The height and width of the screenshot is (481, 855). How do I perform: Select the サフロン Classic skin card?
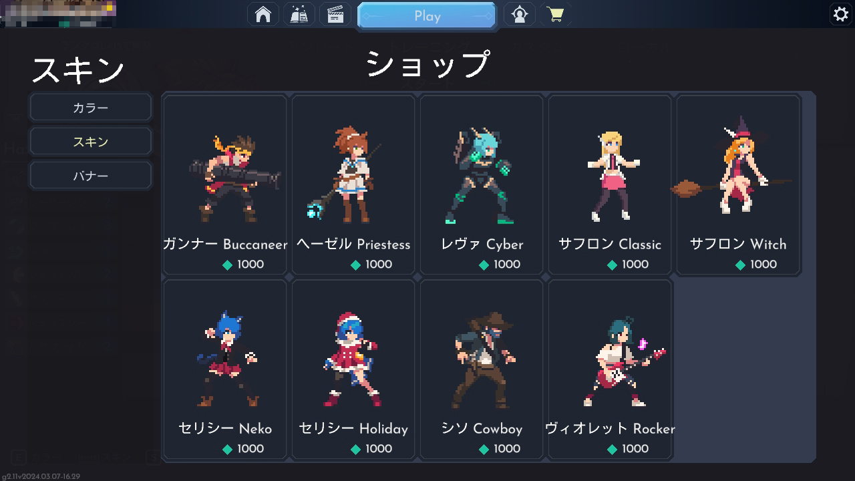pos(610,184)
